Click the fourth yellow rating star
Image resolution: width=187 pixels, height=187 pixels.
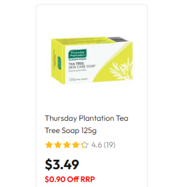[76, 145]
